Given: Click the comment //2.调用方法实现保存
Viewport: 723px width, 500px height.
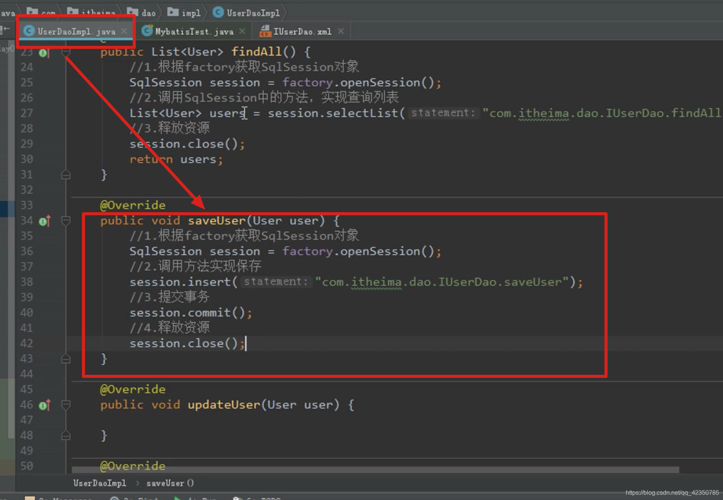Looking at the screenshot, I should [195, 266].
